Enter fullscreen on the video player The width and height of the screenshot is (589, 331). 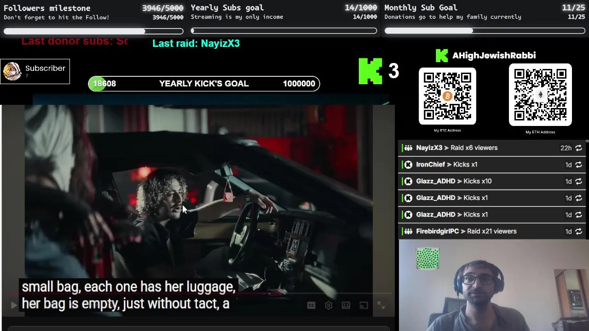381,305
